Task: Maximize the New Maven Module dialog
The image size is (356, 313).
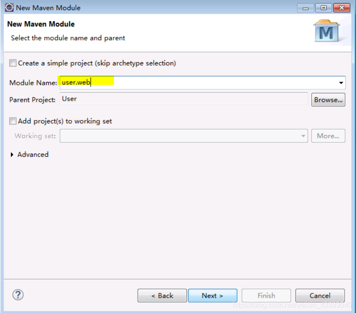Action: (323, 8)
